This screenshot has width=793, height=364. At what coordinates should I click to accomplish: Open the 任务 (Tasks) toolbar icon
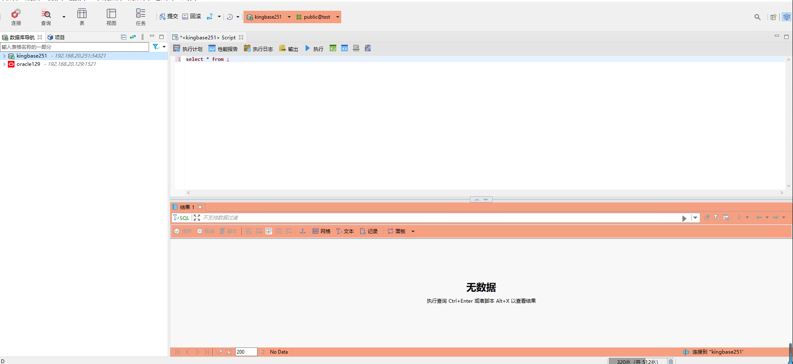coord(141,17)
